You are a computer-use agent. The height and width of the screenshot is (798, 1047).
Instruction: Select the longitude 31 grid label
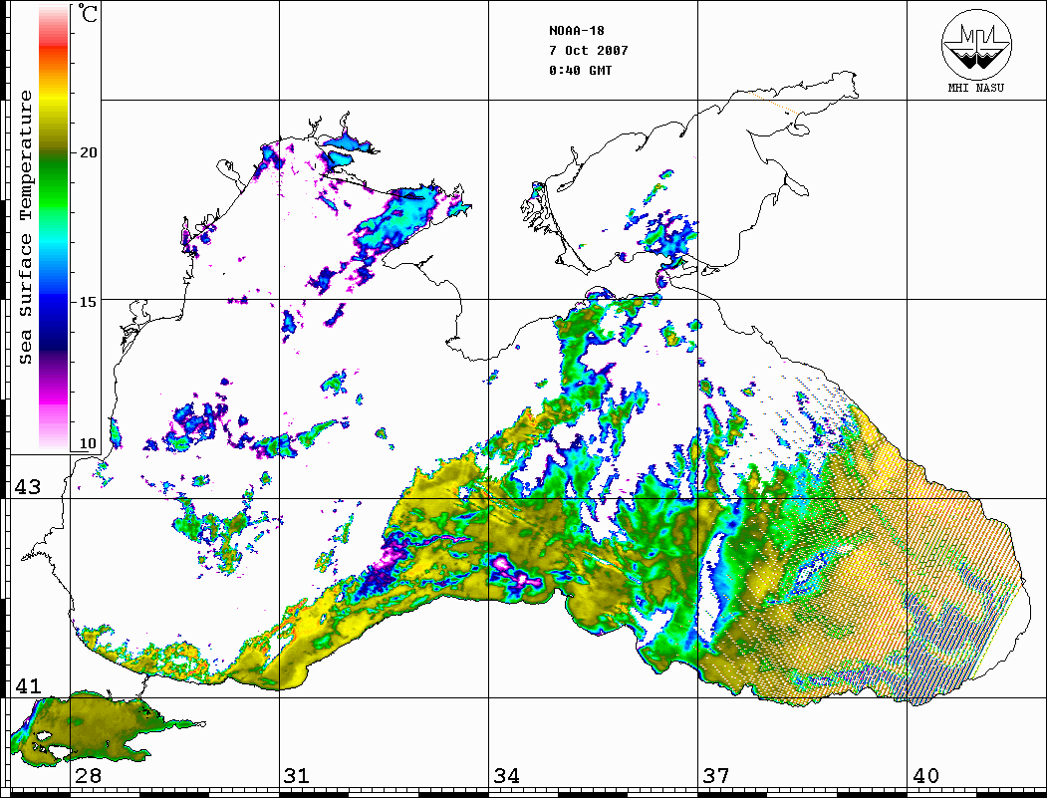tap(297, 776)
